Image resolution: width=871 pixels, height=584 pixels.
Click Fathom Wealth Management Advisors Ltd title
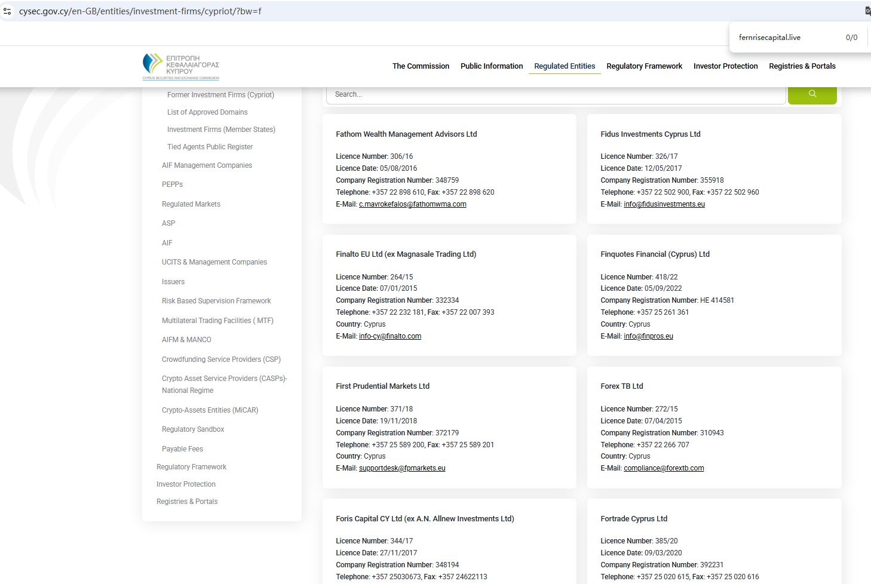click(x=406, y=134)
